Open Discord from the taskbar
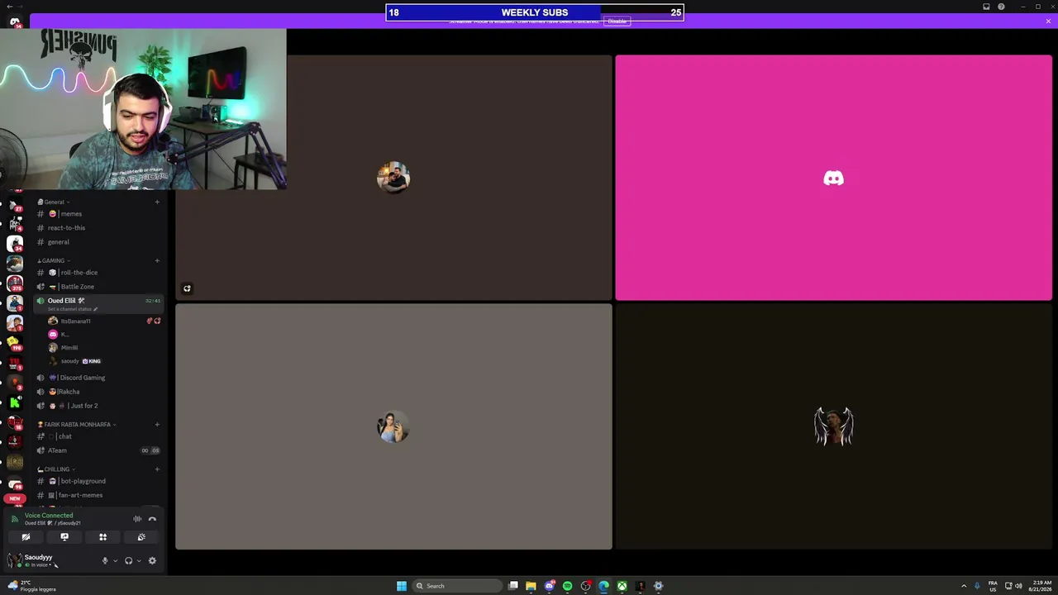This screenshot has width=1058, height=595. [x=549, y=586]
